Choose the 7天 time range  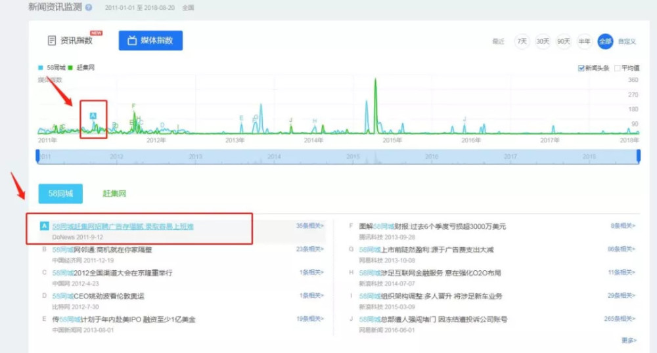pyautogui.click(x=522, y=41)
